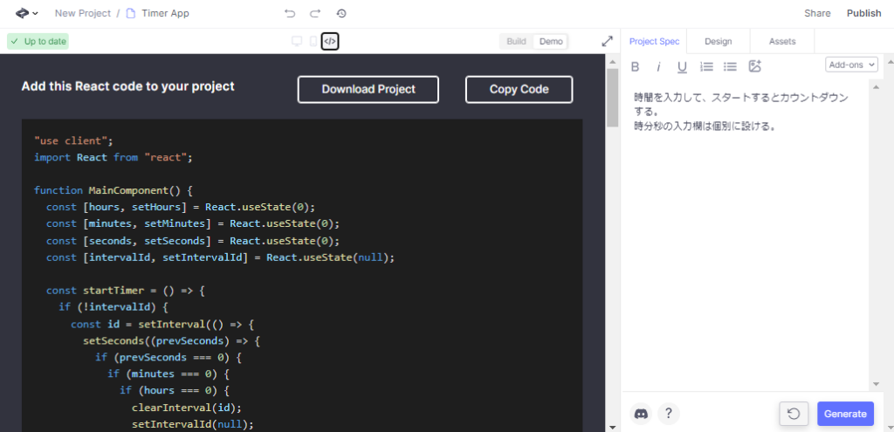Open the Add-ons dropdown
Screen dimensions: 894x432
(x=851, y=65)
